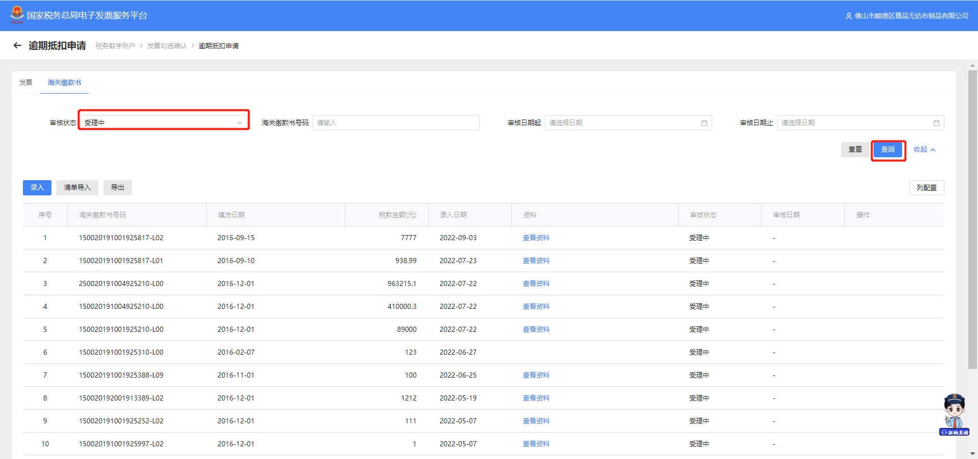Viewport: 978px width, 459px height.
Task: Open calendar icon in 审核日期止 field
Action: (x=936, y=123)
